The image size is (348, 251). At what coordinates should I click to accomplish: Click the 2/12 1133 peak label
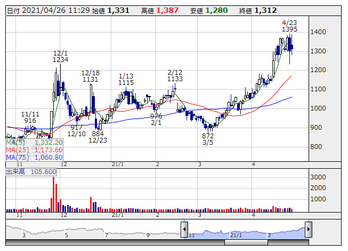click(x=175, y=75)
